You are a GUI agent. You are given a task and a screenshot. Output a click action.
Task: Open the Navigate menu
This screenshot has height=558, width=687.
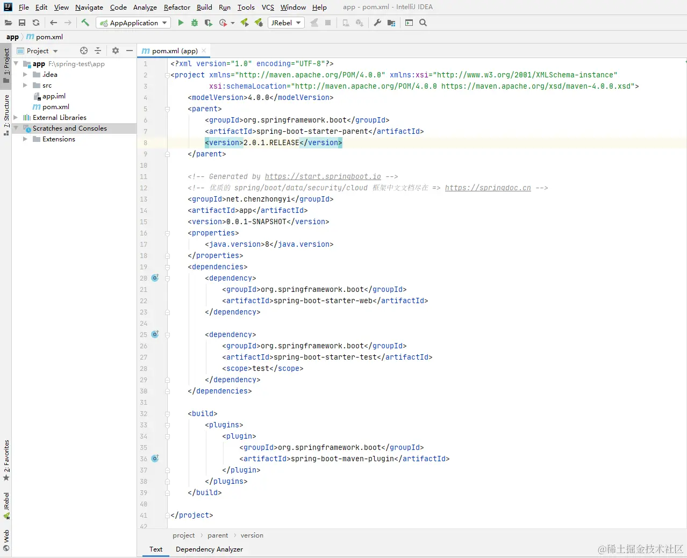click(89, 7)
